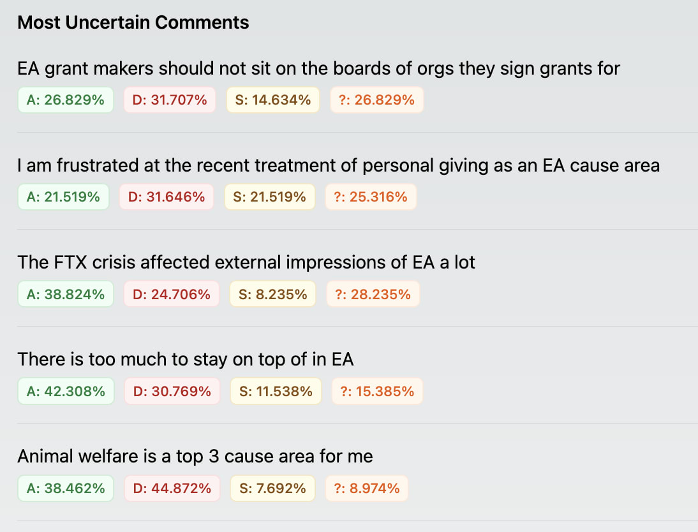Click the 'Most Uncertain Comments' heading
698x532 pixels.
tap(133, 23)
